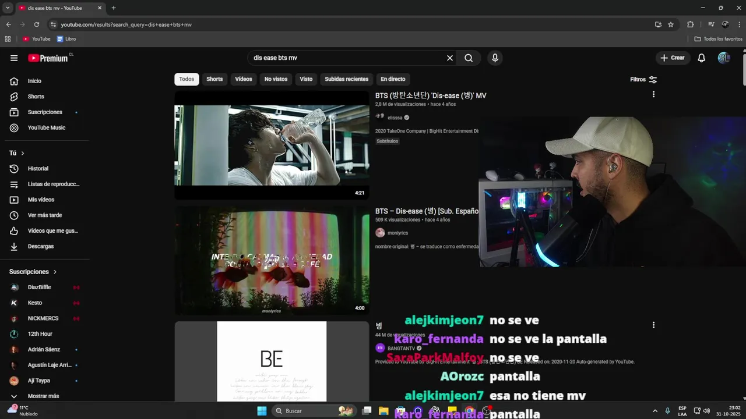
Task: Select the Visto filter chip
Action: pos(306,79)
